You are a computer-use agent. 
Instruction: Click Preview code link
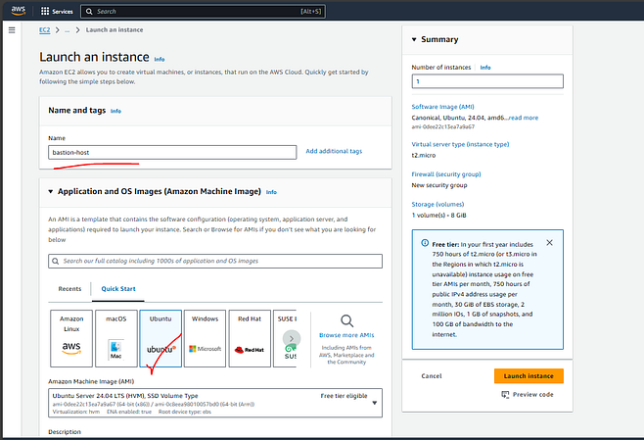pyautogui.click(x=533, y=394)
